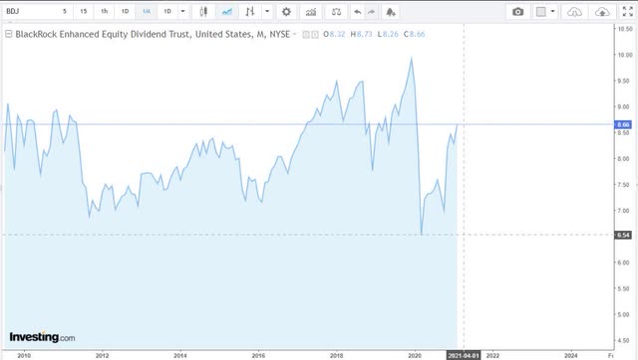Load chart layout from cloud
The image size is (638, 360).
574,12
